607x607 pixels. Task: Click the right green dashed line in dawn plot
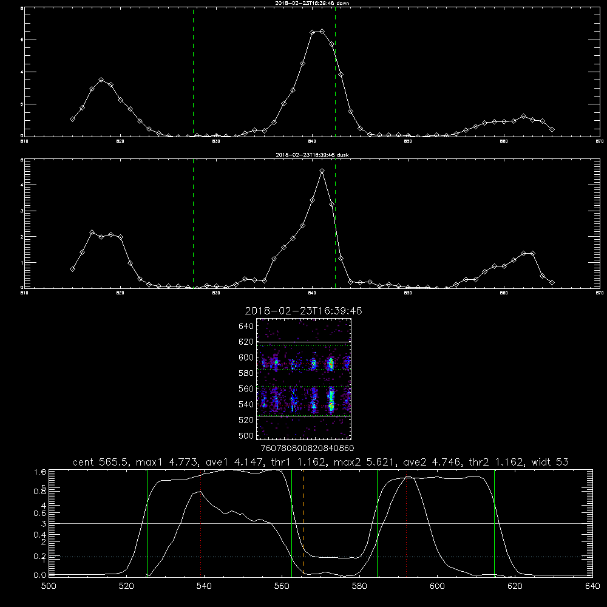[335, 72]
